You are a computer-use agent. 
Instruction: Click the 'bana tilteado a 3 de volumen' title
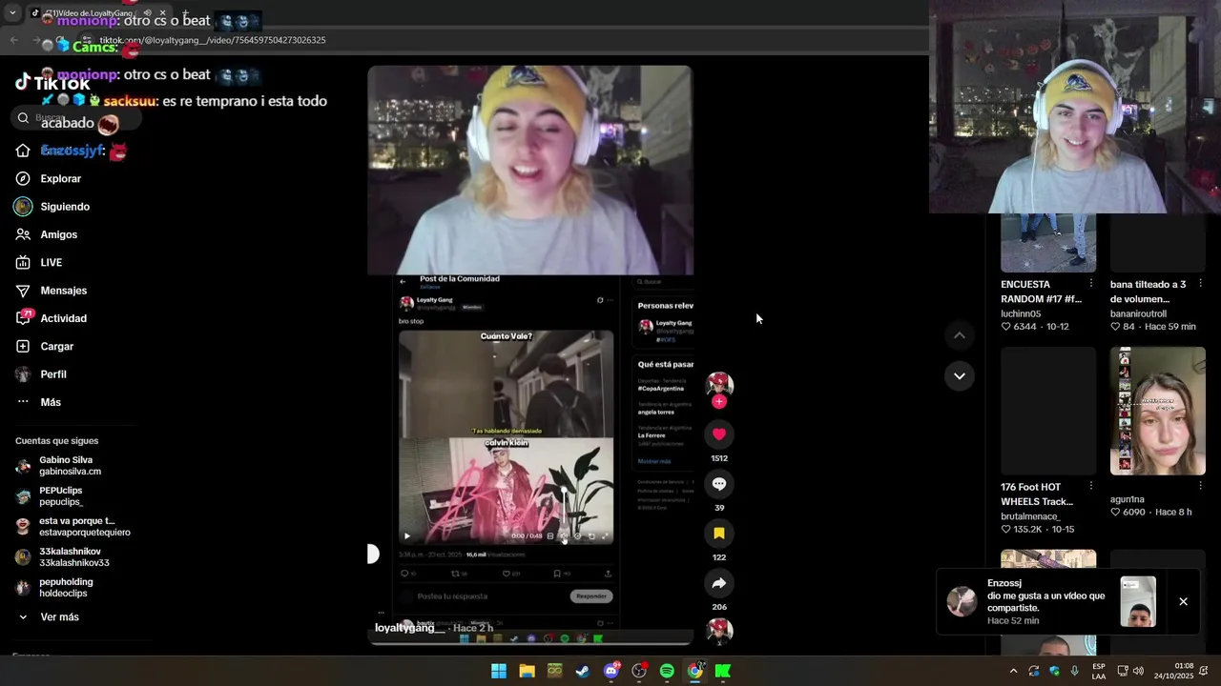pyautogui.click(x=1149, y=292)
